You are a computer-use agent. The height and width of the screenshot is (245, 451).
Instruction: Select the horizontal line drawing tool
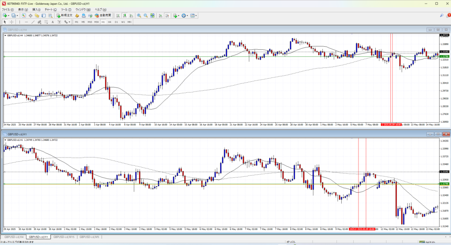pyautogui.click(x=27, y=22)
